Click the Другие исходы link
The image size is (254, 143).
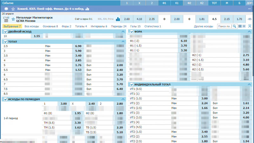[x=204, y=26]
